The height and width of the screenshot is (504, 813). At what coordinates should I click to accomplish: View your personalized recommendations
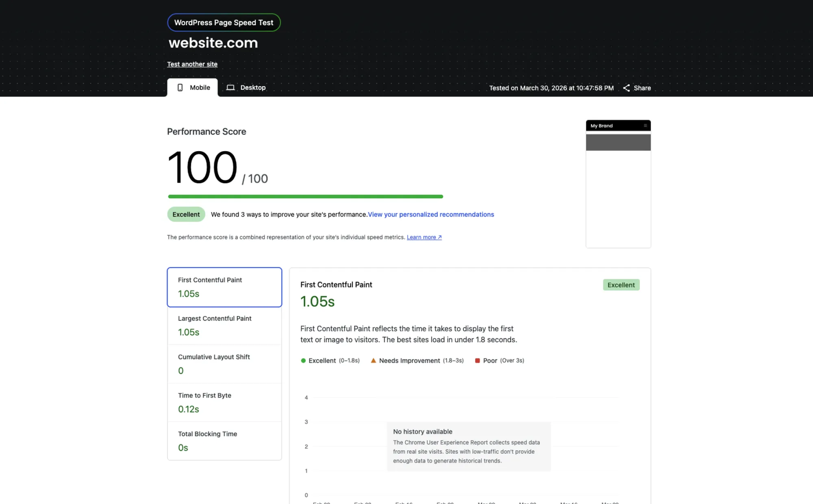click(x=430, y=214)
